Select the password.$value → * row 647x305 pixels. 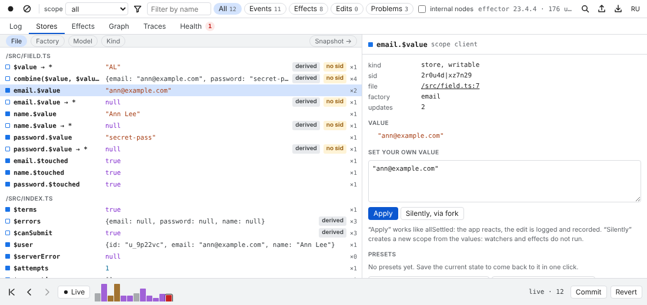click(x=181, y=149)
